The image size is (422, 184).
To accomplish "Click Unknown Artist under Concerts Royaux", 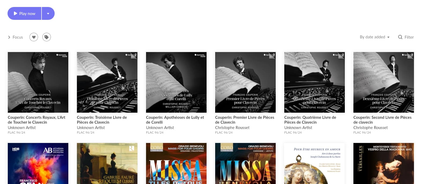I will 22,128.
